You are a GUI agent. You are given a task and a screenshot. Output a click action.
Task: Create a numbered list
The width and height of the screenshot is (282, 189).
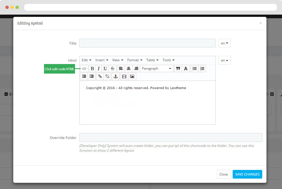pyautogui.click(x=202, y=69)
